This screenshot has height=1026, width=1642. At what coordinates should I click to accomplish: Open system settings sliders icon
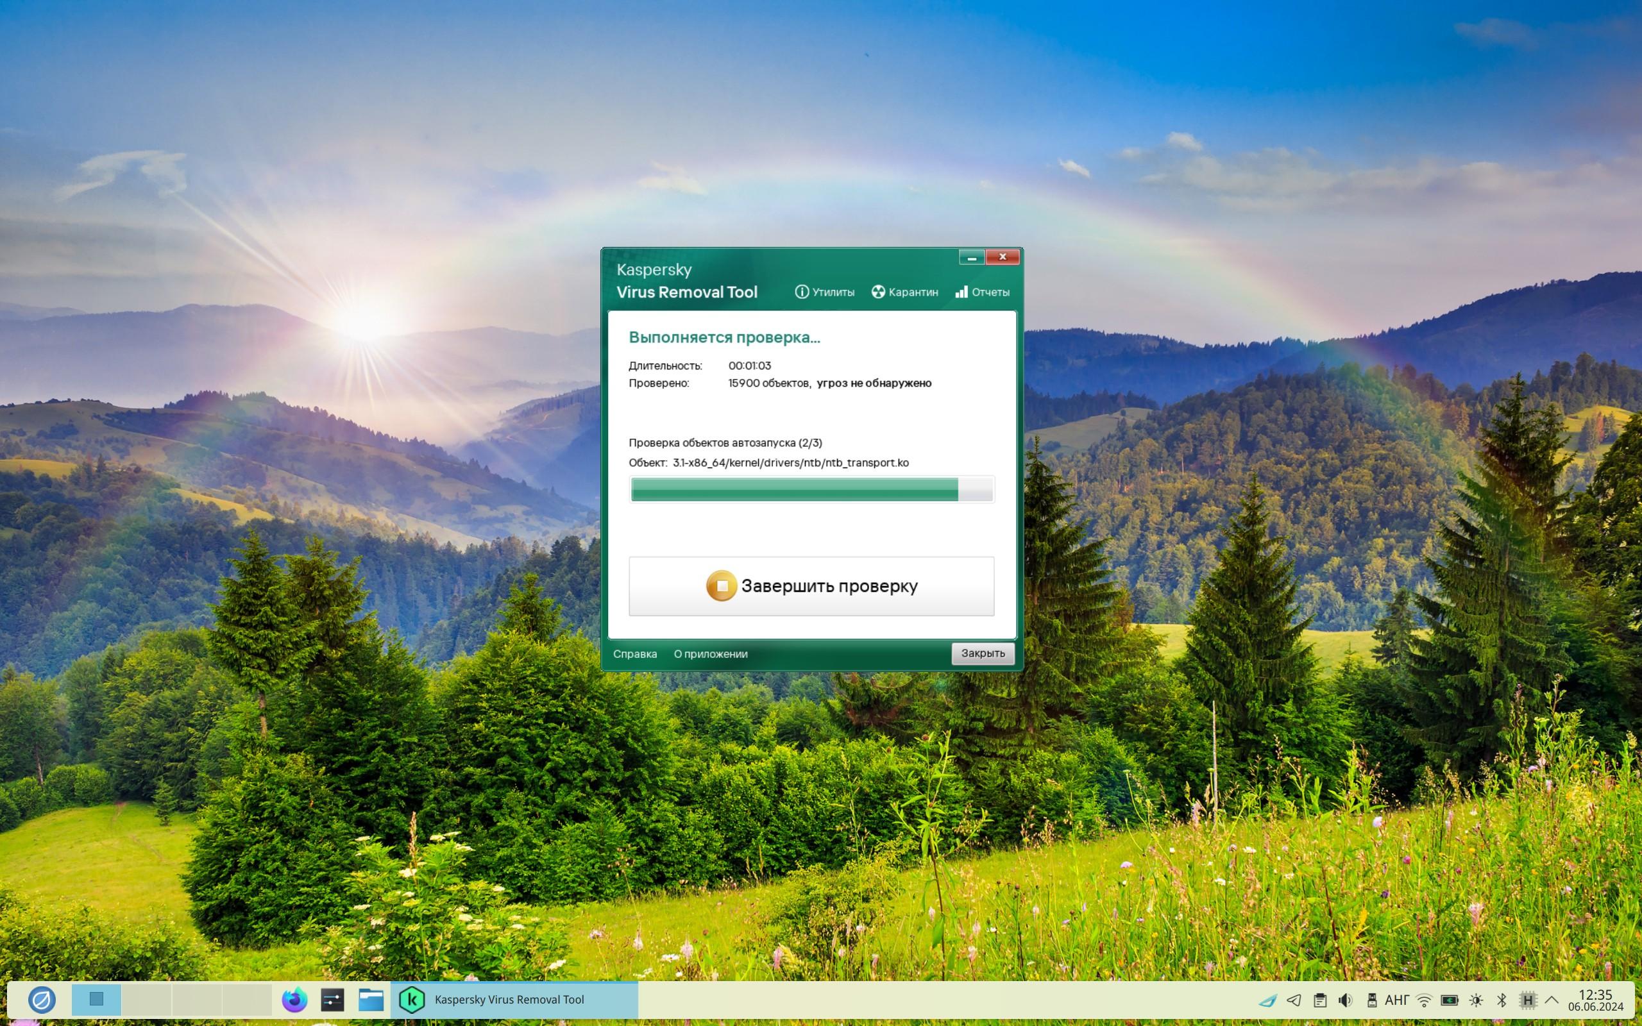(332, 1000)
